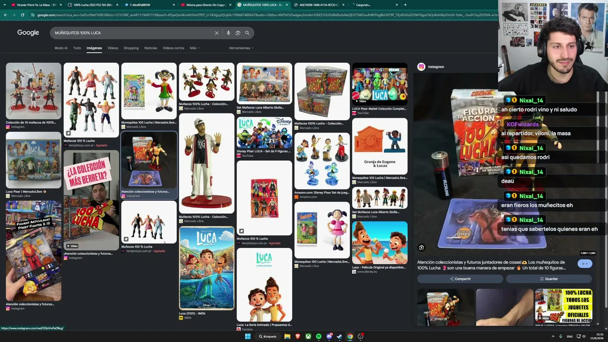
Task: Submit search with the magnifier icon
Action: click(x=247, y=33)
